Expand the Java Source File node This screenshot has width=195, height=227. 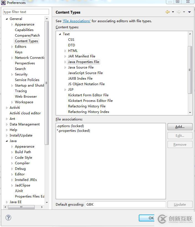(65, 67)
